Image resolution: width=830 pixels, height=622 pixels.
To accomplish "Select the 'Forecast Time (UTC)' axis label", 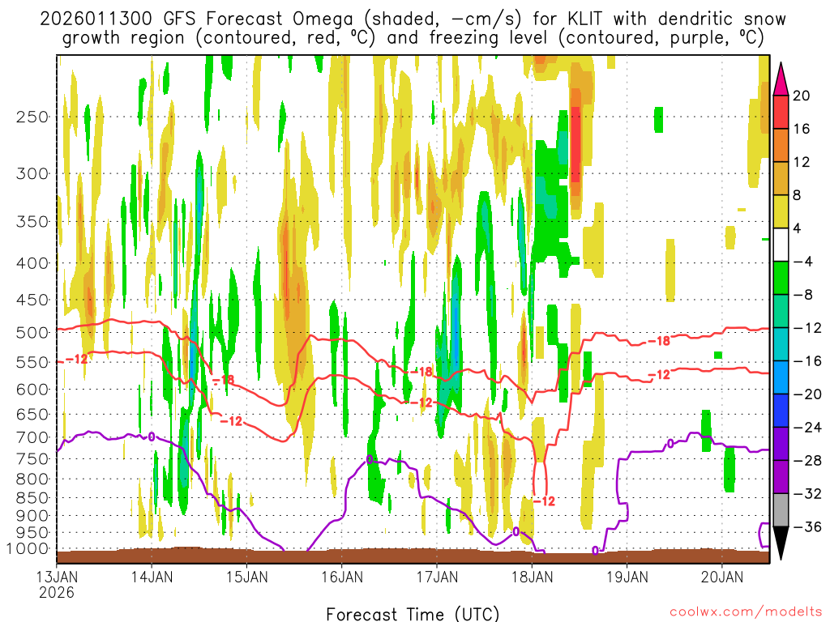I will (x=413, y=614).
